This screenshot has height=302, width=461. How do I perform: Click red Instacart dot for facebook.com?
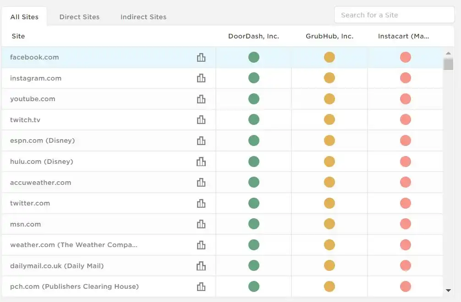406,57
